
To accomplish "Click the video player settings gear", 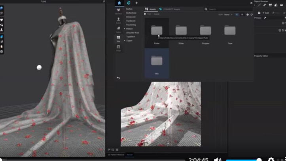I will coord(271,159).
